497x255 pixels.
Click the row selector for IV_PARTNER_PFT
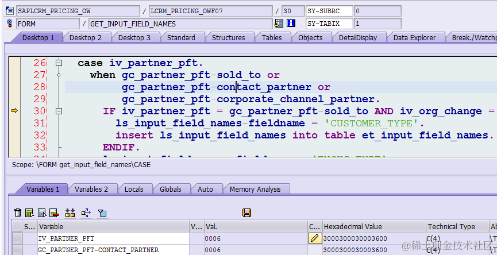point(17,238)
